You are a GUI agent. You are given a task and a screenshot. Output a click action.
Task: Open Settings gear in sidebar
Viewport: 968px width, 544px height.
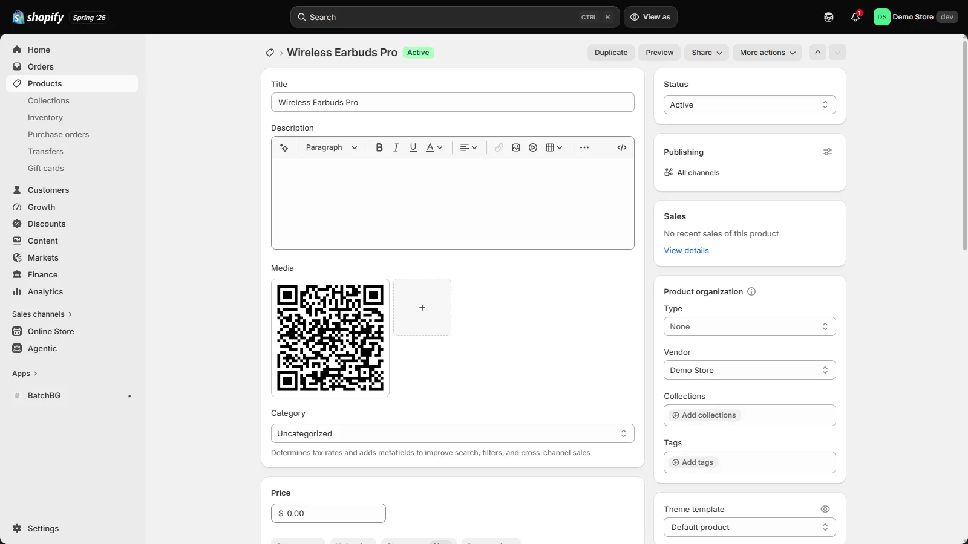click(x=17, y=528)
